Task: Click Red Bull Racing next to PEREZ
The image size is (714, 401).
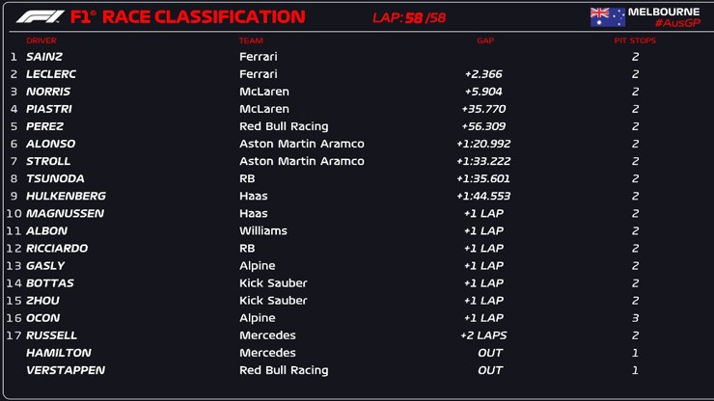Action: point(284,126)
